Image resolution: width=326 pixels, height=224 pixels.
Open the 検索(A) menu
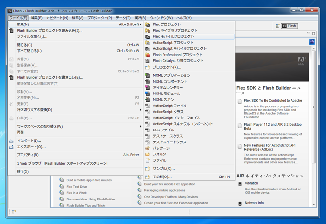[x=78, y=18]
